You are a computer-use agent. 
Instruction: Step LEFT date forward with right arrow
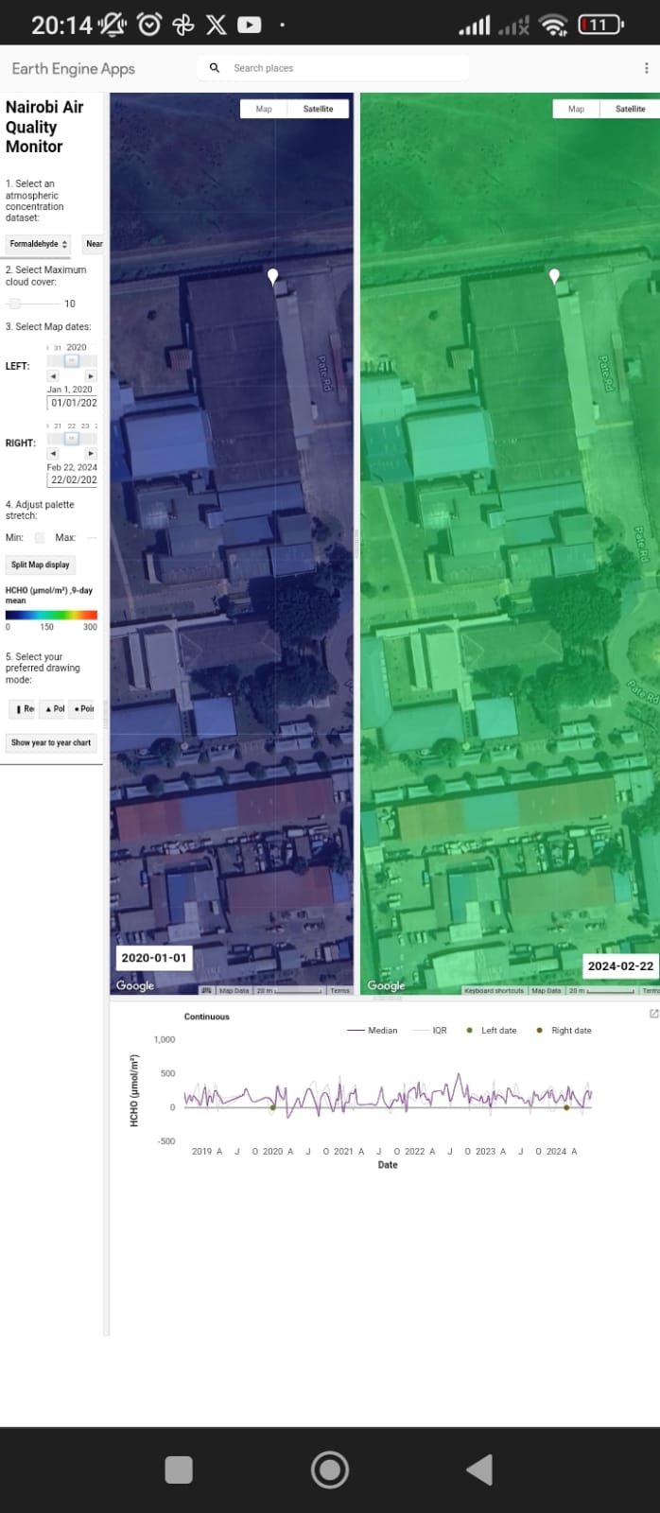pyautogui.click(x=91, y=376)
